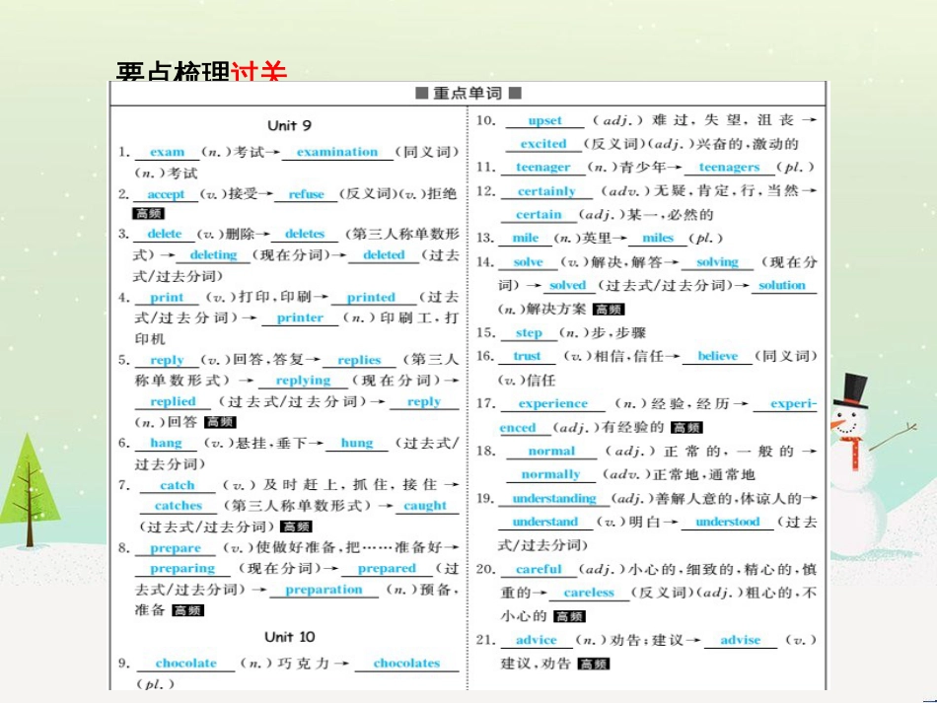937x703 pixels.
Task: Expand the Unit 9 section header
Action: coord(289,126)
